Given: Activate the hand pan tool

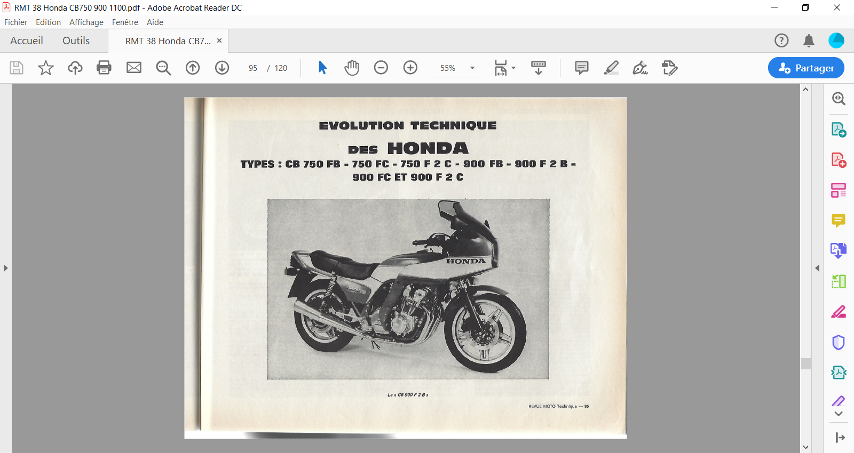Looking at the screenshot, I should tap(352, 68).
